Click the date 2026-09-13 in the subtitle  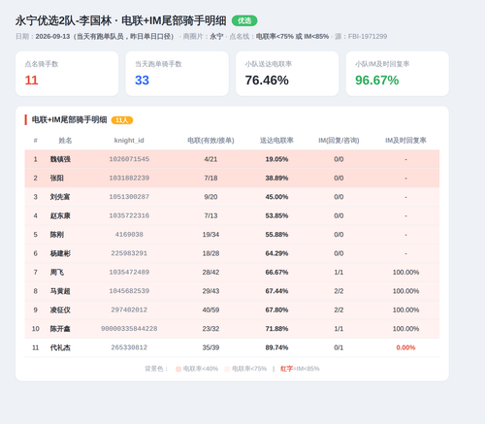(x=52, y=36)
